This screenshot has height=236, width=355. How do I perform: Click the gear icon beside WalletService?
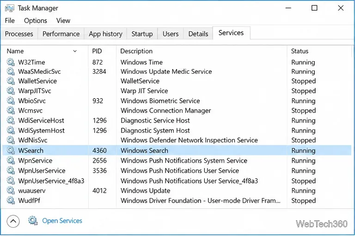click(x=11, y=81)
